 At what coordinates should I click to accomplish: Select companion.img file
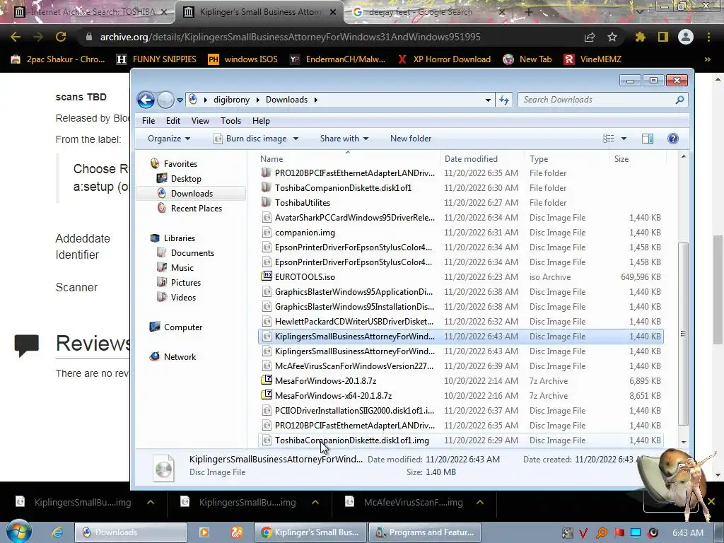(305, 233)
